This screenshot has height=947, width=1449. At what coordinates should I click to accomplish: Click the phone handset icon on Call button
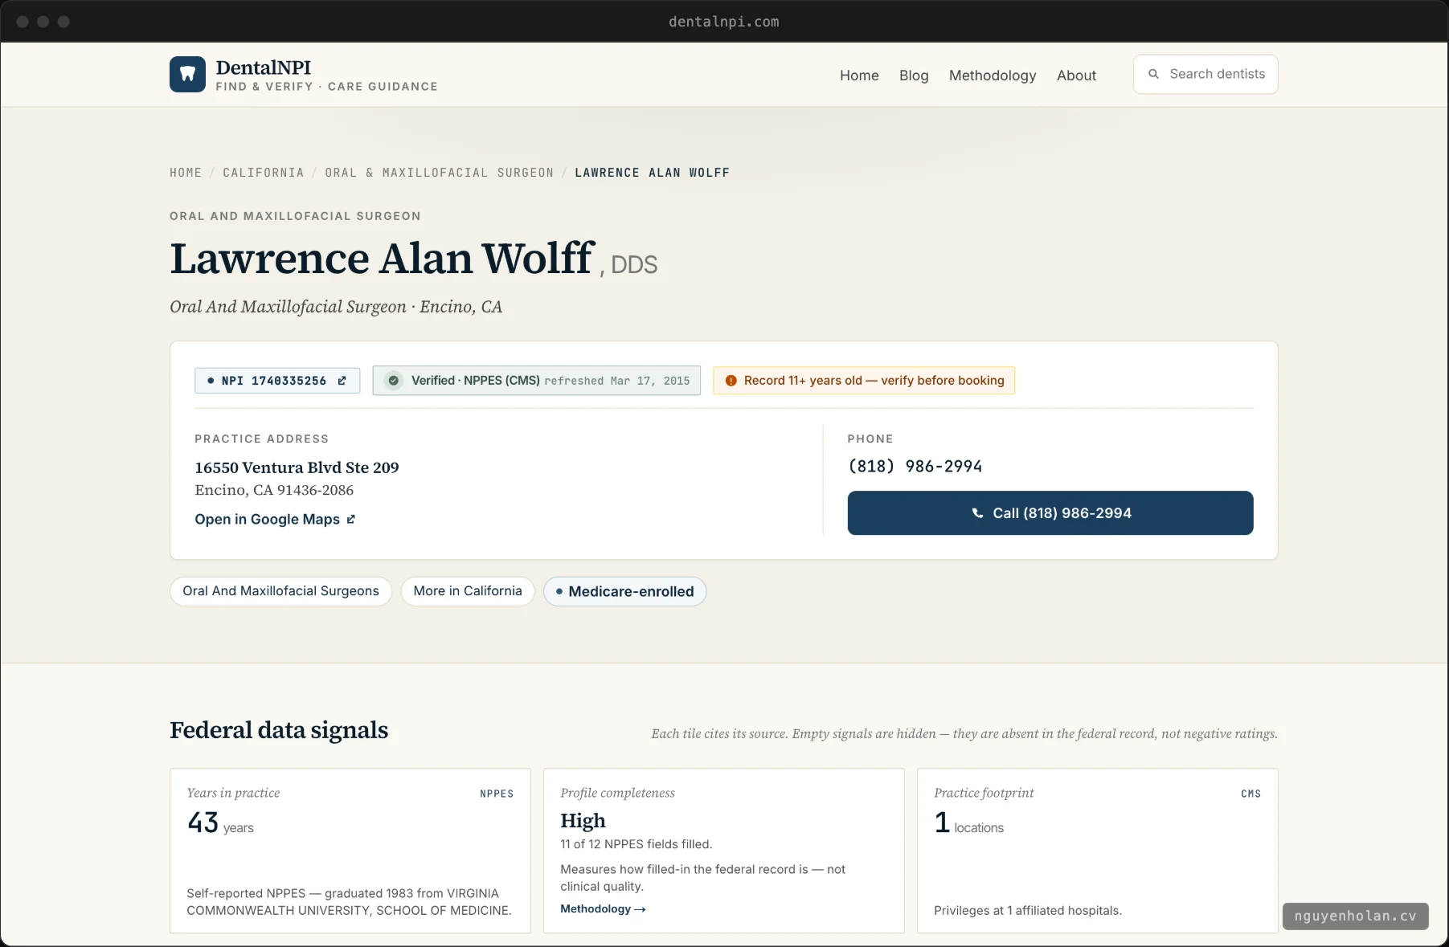tap(977, 513)
